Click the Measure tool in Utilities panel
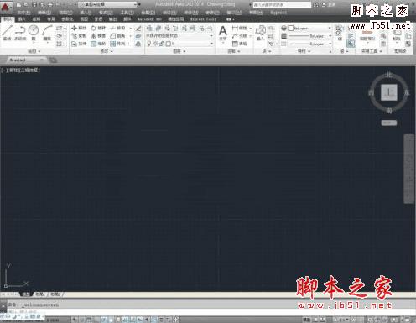The image size is (416, 323). (367, 34)
